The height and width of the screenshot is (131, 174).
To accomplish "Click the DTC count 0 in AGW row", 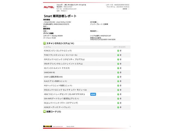I will (x=121, y=107).
